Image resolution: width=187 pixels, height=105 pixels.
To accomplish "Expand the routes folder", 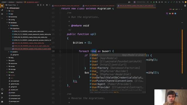I will pos(7,66).
